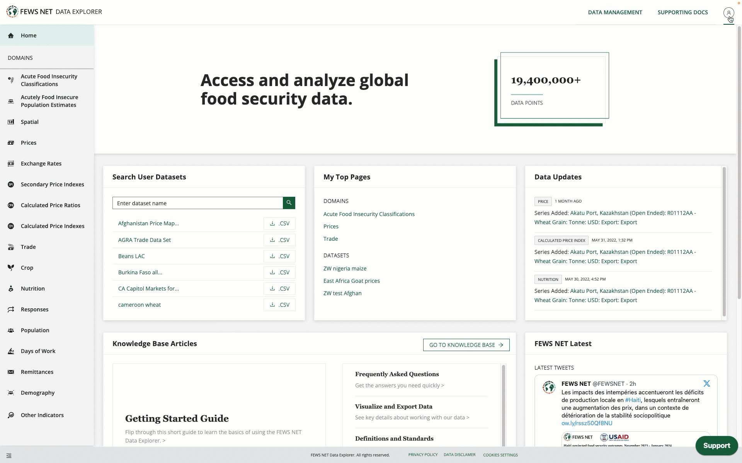Select Home in the sidebar

tap(29, 35)
